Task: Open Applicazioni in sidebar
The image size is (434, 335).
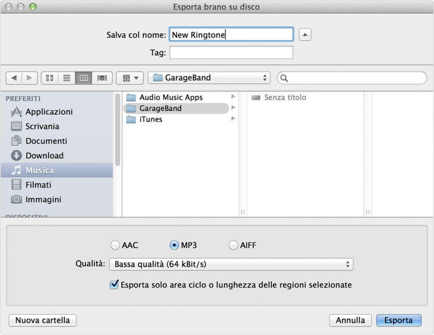Action: click(x=49, y=112)
